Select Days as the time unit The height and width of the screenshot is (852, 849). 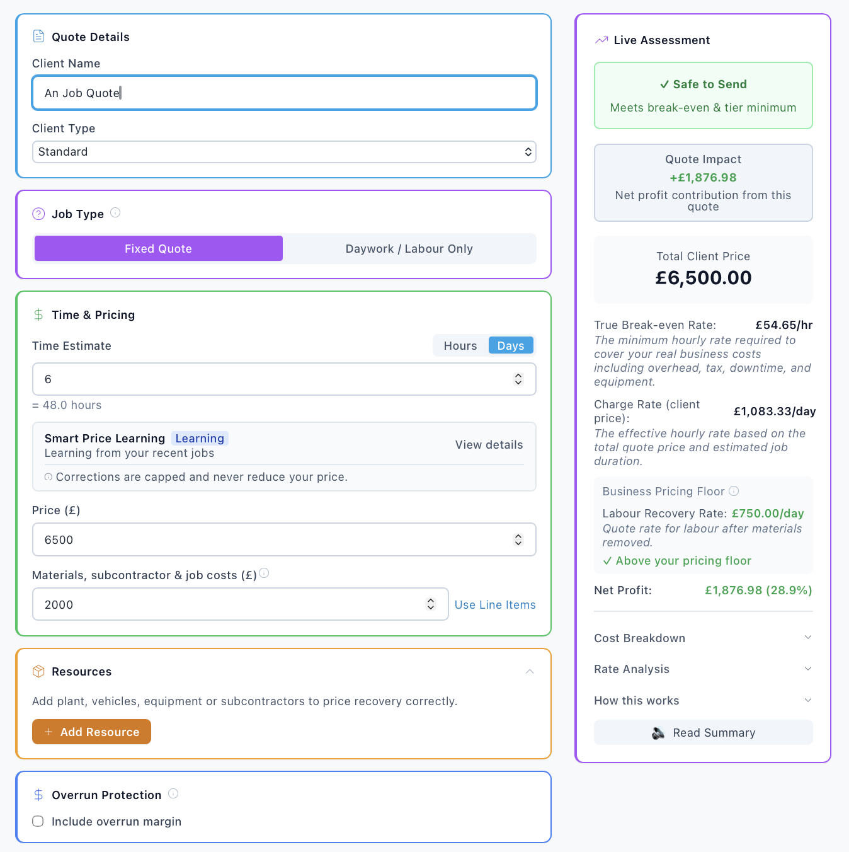pyautogui.click(x=510, y=345)
